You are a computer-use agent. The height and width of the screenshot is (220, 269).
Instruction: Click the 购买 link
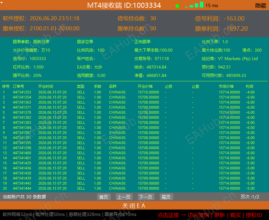pyautogui.click(x=236, y=215)
